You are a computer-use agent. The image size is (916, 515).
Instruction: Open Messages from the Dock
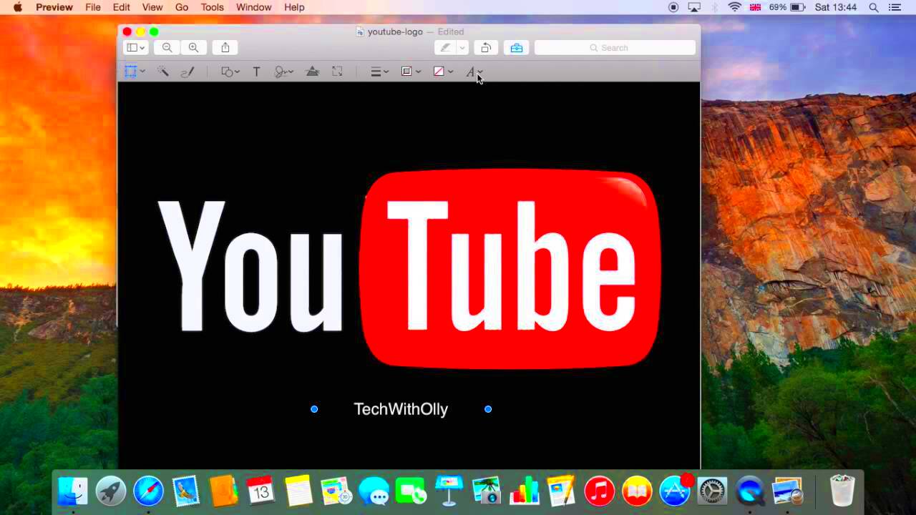(374, 491)
